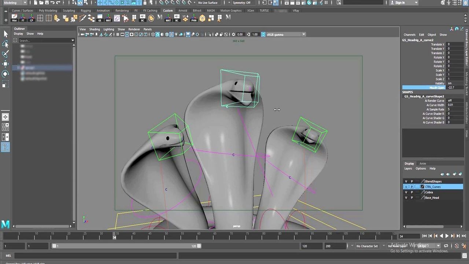Click the help question mark status icon
The width and height of the screenshot is (469, 264).
point(139,3)
